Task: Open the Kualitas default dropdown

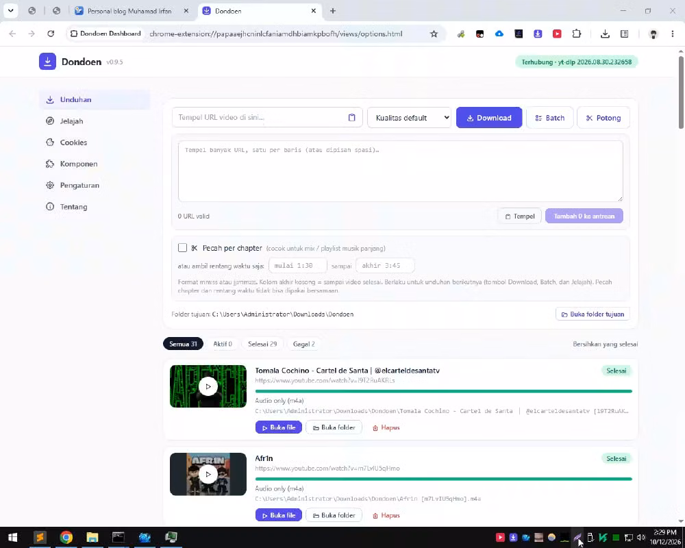Action: [410, 118]
